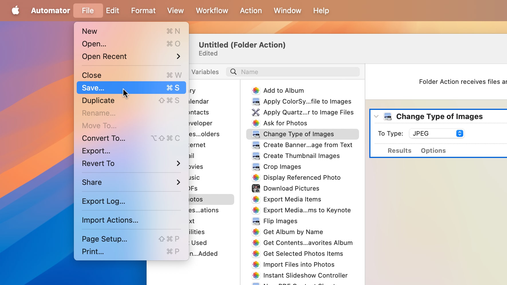Select New in the File menu
The width and height of the screenshot is (507, 285).
pyautogui.click(x=131, y=31)
